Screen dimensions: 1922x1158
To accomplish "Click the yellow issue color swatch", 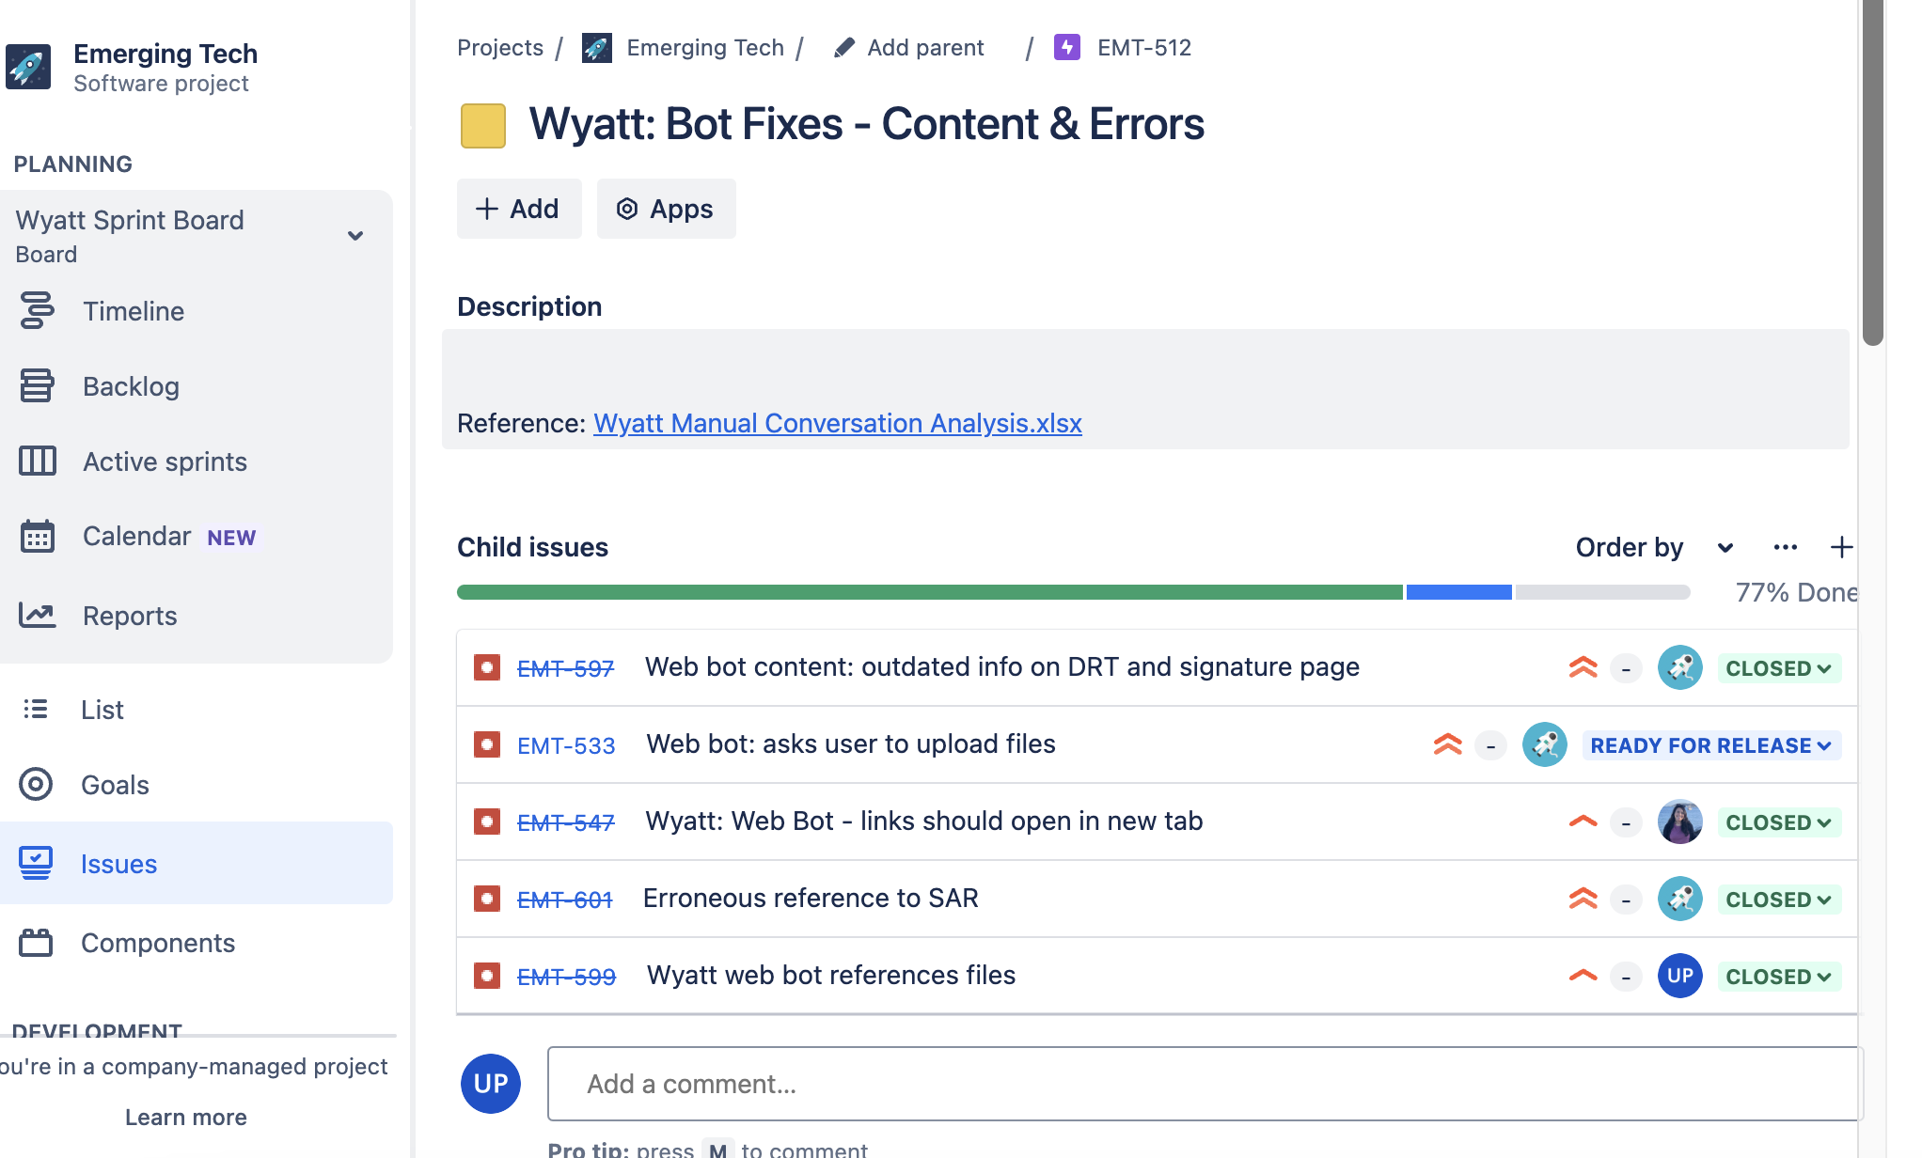I will [483, 125].
